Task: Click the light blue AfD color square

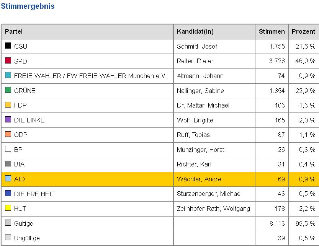Action: (8, 179)
